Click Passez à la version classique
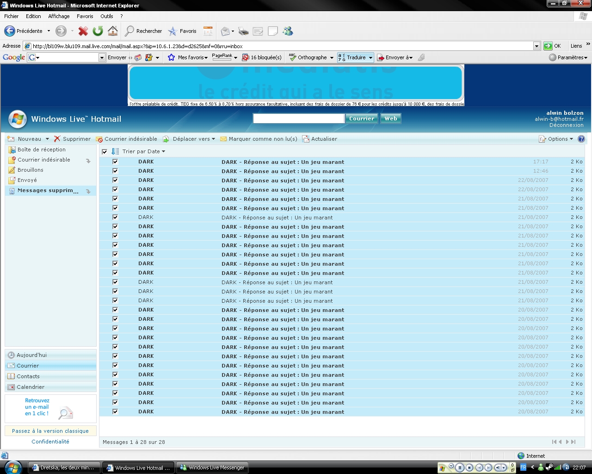Screen dimensions: 592x474 click(50, 431)
